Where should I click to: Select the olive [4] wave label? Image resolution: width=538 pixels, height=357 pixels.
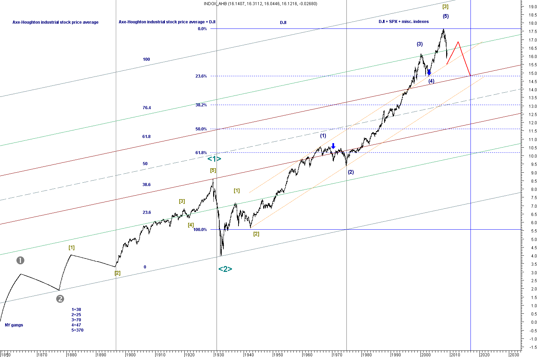tap(191, 225)
